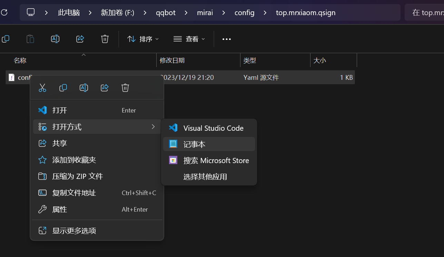The image size is (444, 257).
Task: Click the share icon beside 共享
Action: pos(42,143)
